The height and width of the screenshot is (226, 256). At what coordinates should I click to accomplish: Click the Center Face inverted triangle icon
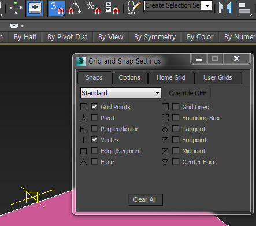(x=165, y=162)
